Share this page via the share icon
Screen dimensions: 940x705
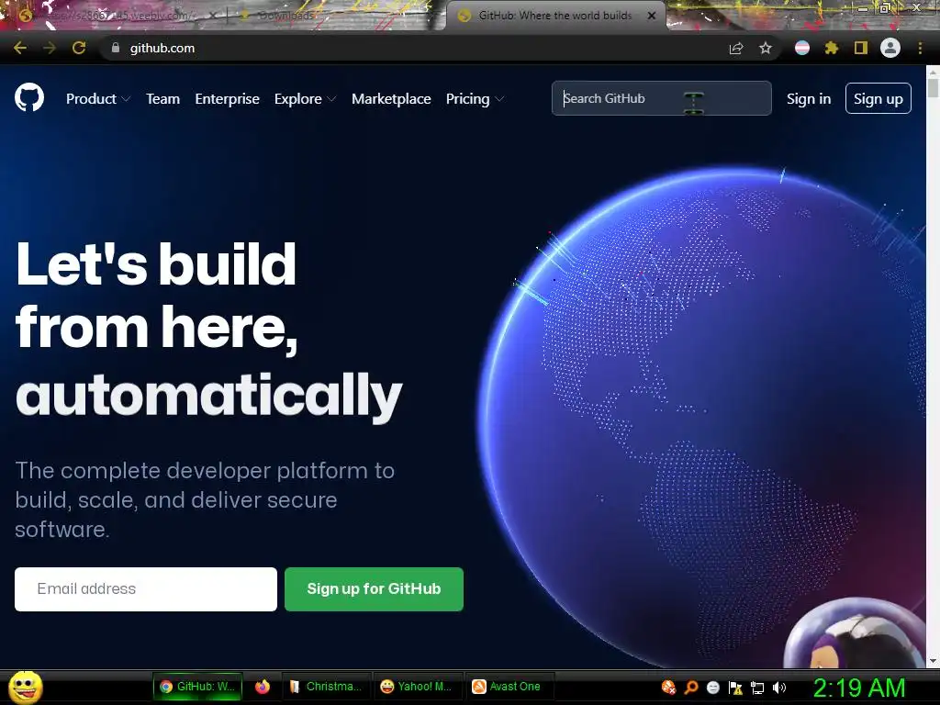coord(736,48)
